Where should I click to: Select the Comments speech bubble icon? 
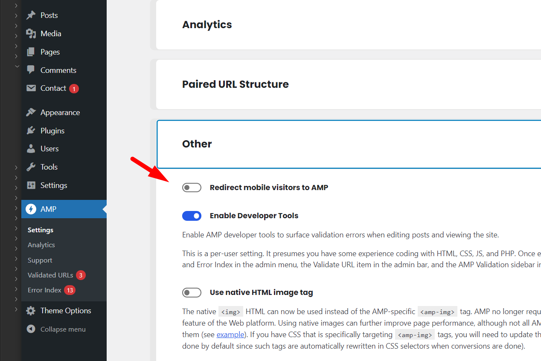31,70
